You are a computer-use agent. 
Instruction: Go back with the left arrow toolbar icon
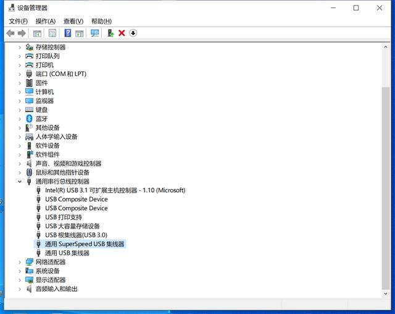[10, 33]
